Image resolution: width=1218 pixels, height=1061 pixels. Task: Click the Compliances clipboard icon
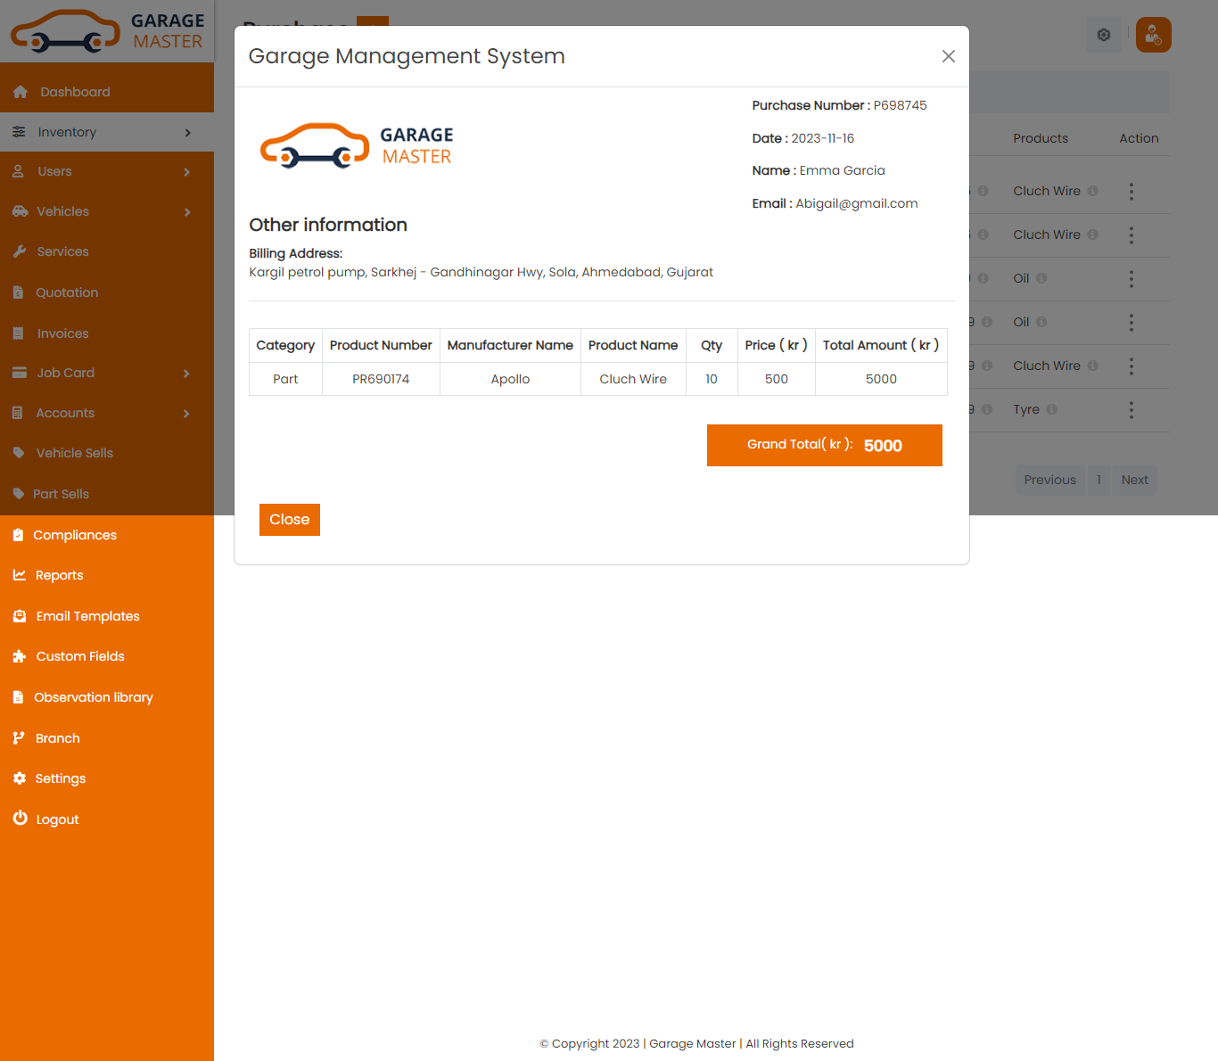click(19, 535)
